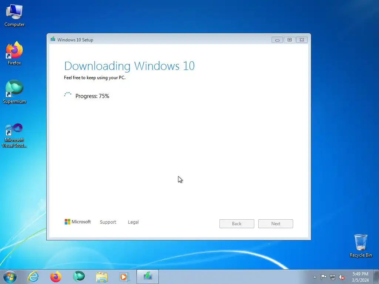Screen dimensions: 379x284
Task: Activate Windows 10 Setup taskbar button
Action: [x=147, y=277]
